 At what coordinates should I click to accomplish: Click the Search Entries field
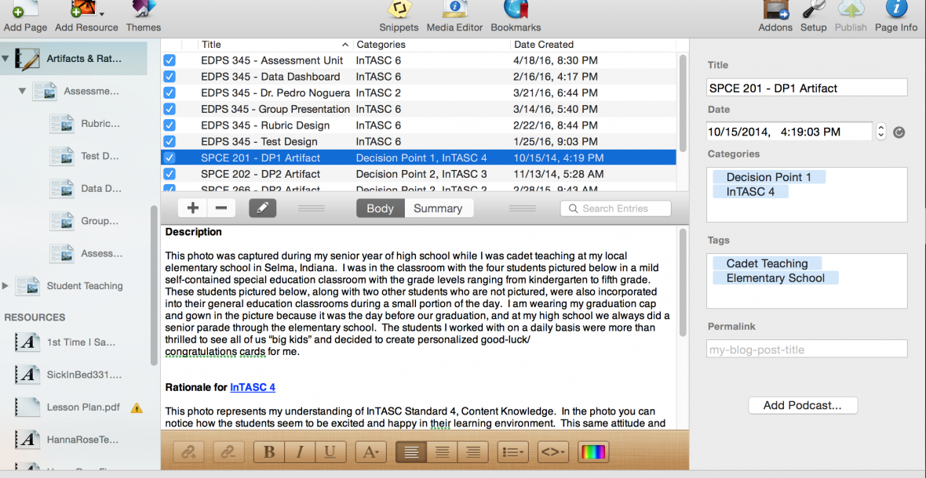tap(616, 208)
